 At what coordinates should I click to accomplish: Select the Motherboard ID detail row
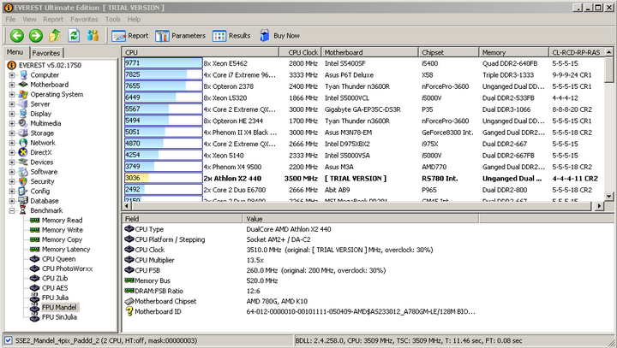click(x=300, y=312)
